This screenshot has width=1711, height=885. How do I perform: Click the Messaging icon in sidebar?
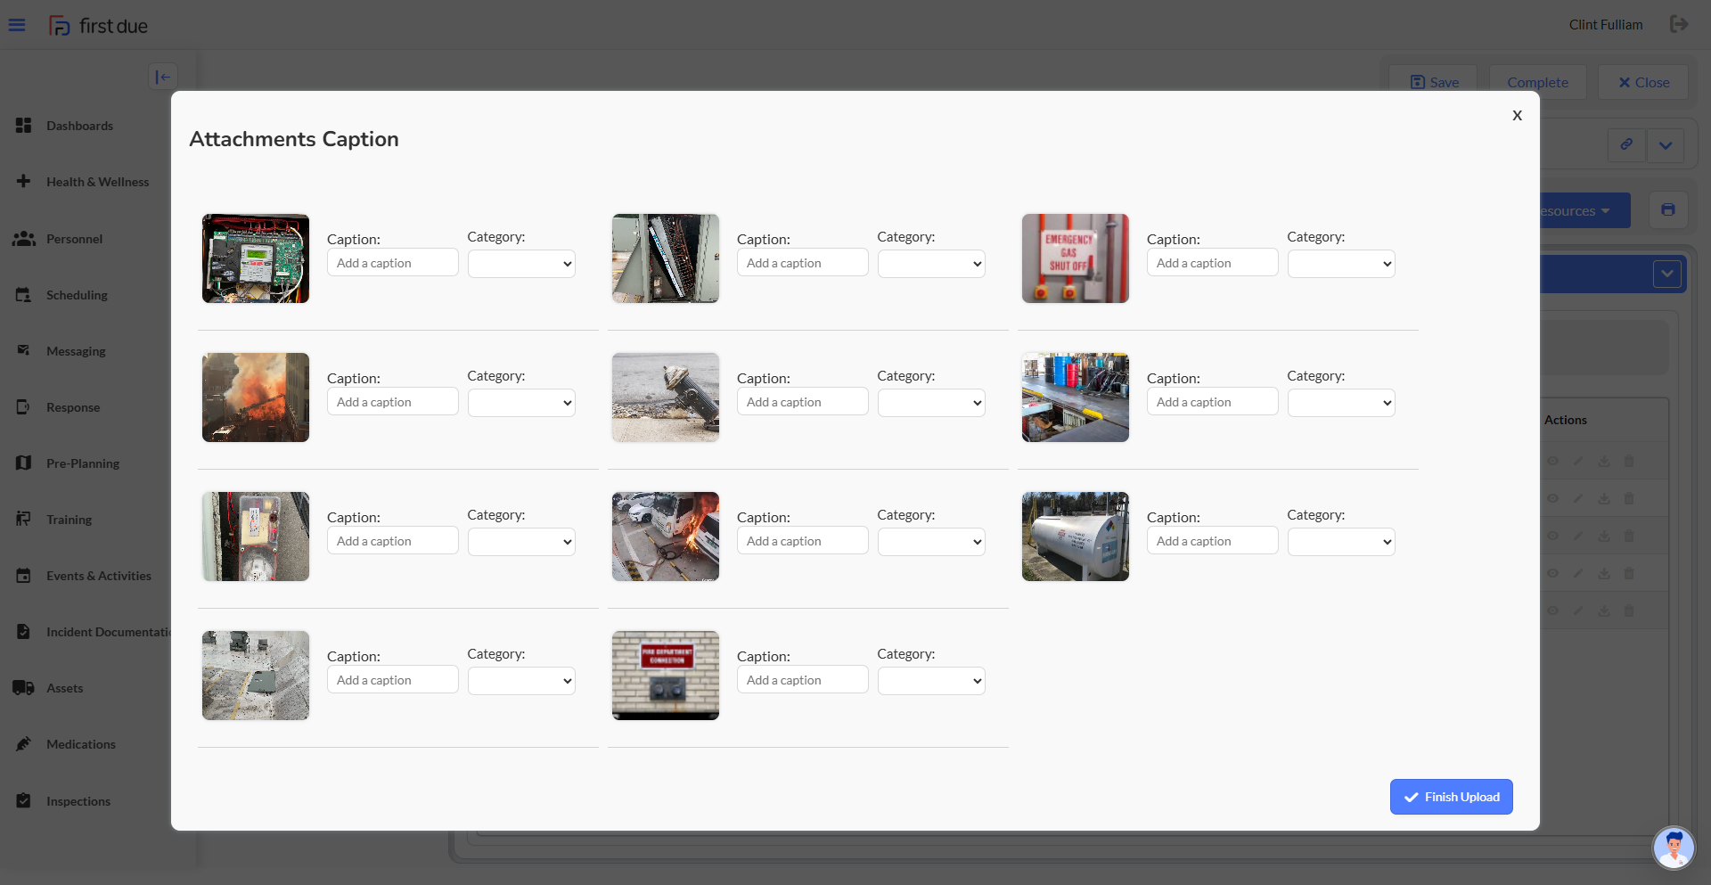[x=24, y=350]
